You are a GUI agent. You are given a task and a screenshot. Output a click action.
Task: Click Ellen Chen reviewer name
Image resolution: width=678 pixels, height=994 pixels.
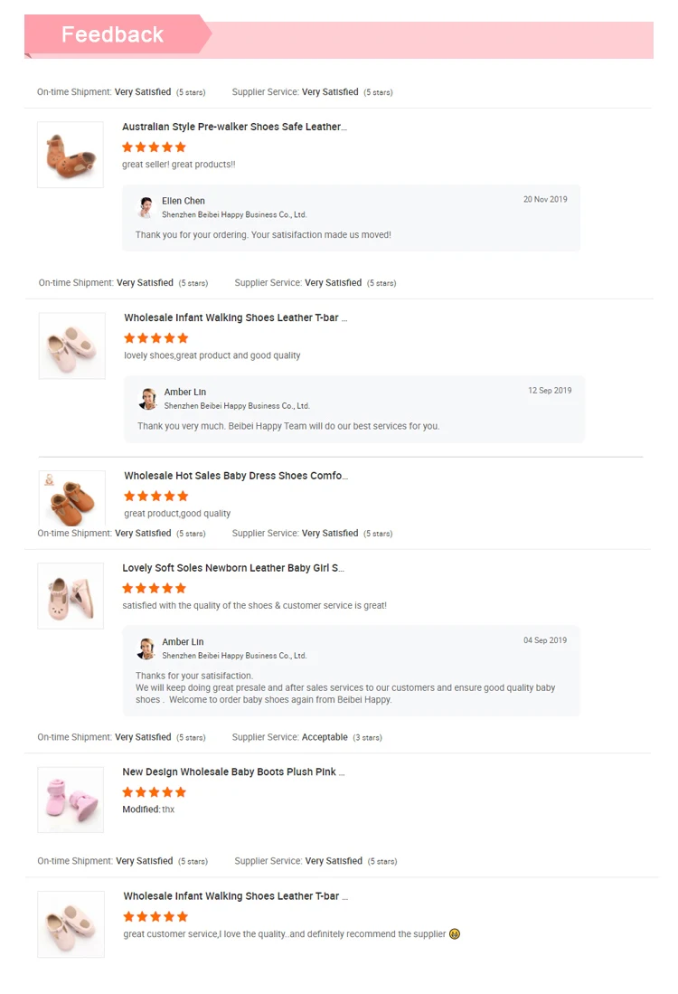184,201
